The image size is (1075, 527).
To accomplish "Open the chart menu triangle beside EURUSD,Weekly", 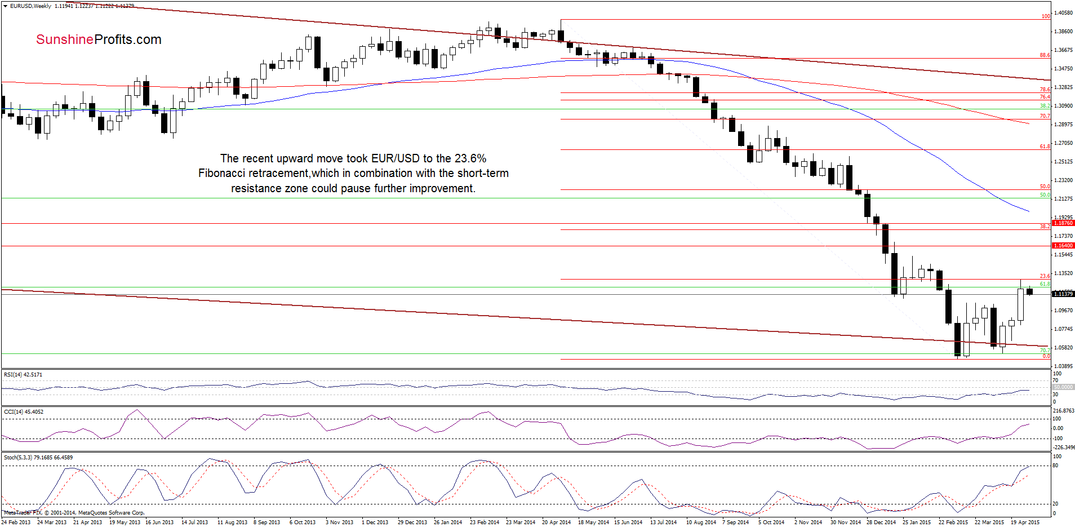I will point(5,6).
